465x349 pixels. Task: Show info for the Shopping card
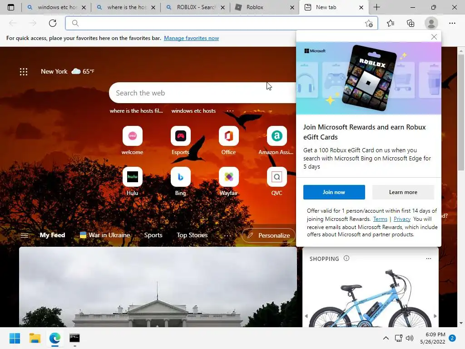(346, 258)
